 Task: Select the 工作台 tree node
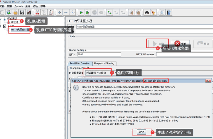point(11,26)
